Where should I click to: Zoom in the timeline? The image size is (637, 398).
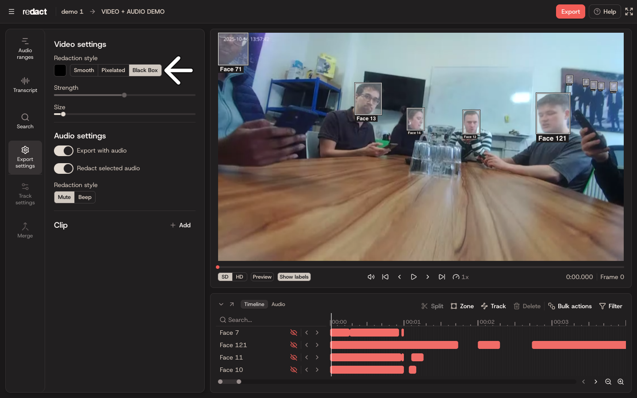point(621,382)
